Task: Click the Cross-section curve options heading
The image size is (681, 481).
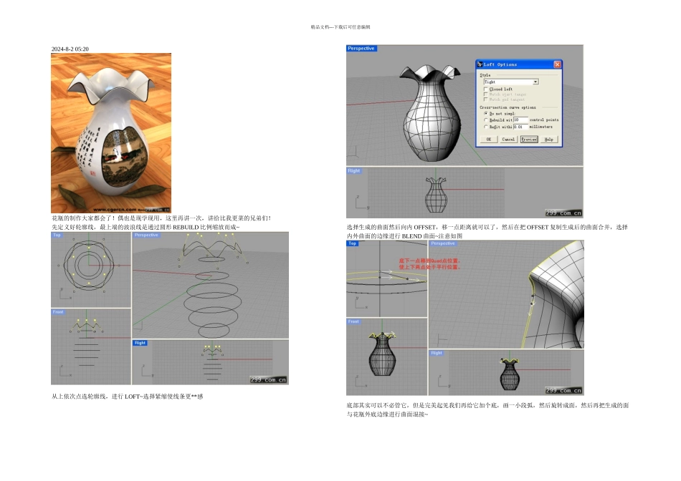Action: [x=508, y=107]
